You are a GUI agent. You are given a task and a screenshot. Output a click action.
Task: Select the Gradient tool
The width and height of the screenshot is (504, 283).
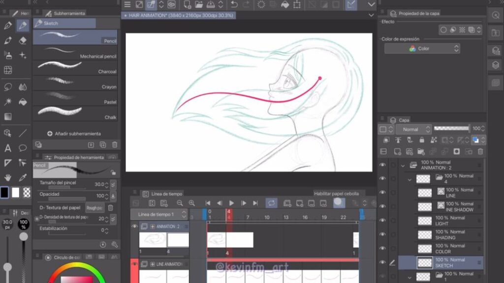point(8,116)
